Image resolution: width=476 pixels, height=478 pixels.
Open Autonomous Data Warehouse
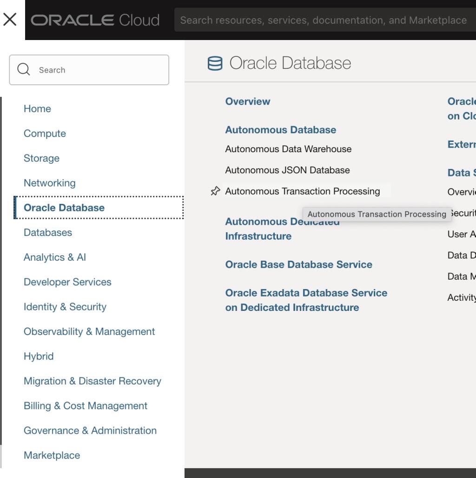pyautogui.click(x=288, y=149)
